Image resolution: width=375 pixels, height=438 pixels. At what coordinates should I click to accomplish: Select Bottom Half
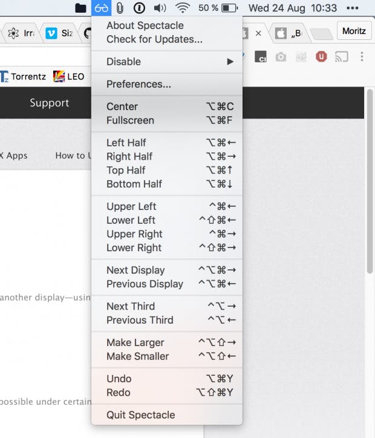click(167, 184)
